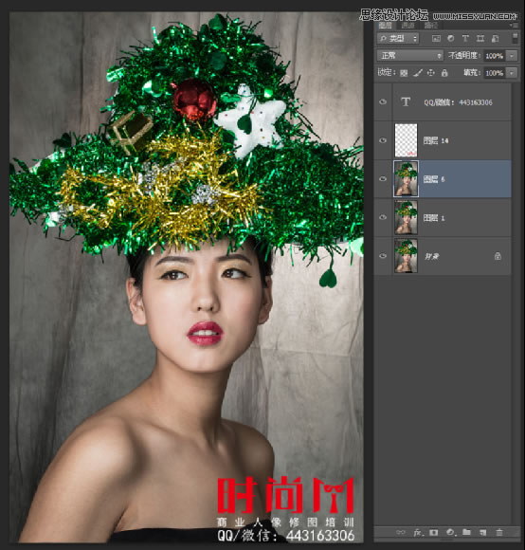Create a new layer
Viewport: 525px width, 550px height.
483,532
